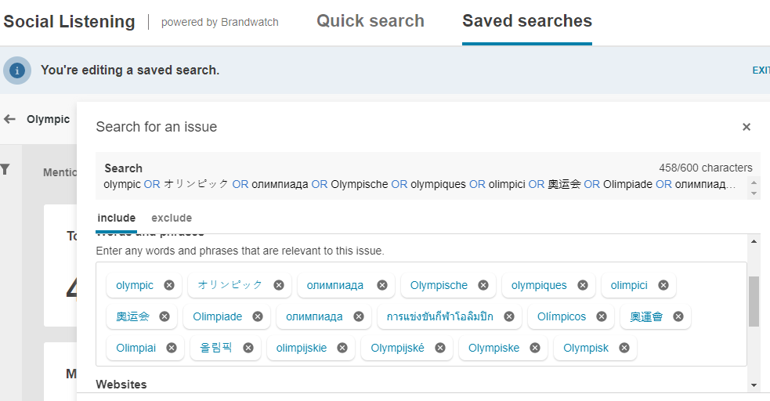Screen dimensions: 770x401
Task: Select the include tab
Action: (x=117, y=218)
